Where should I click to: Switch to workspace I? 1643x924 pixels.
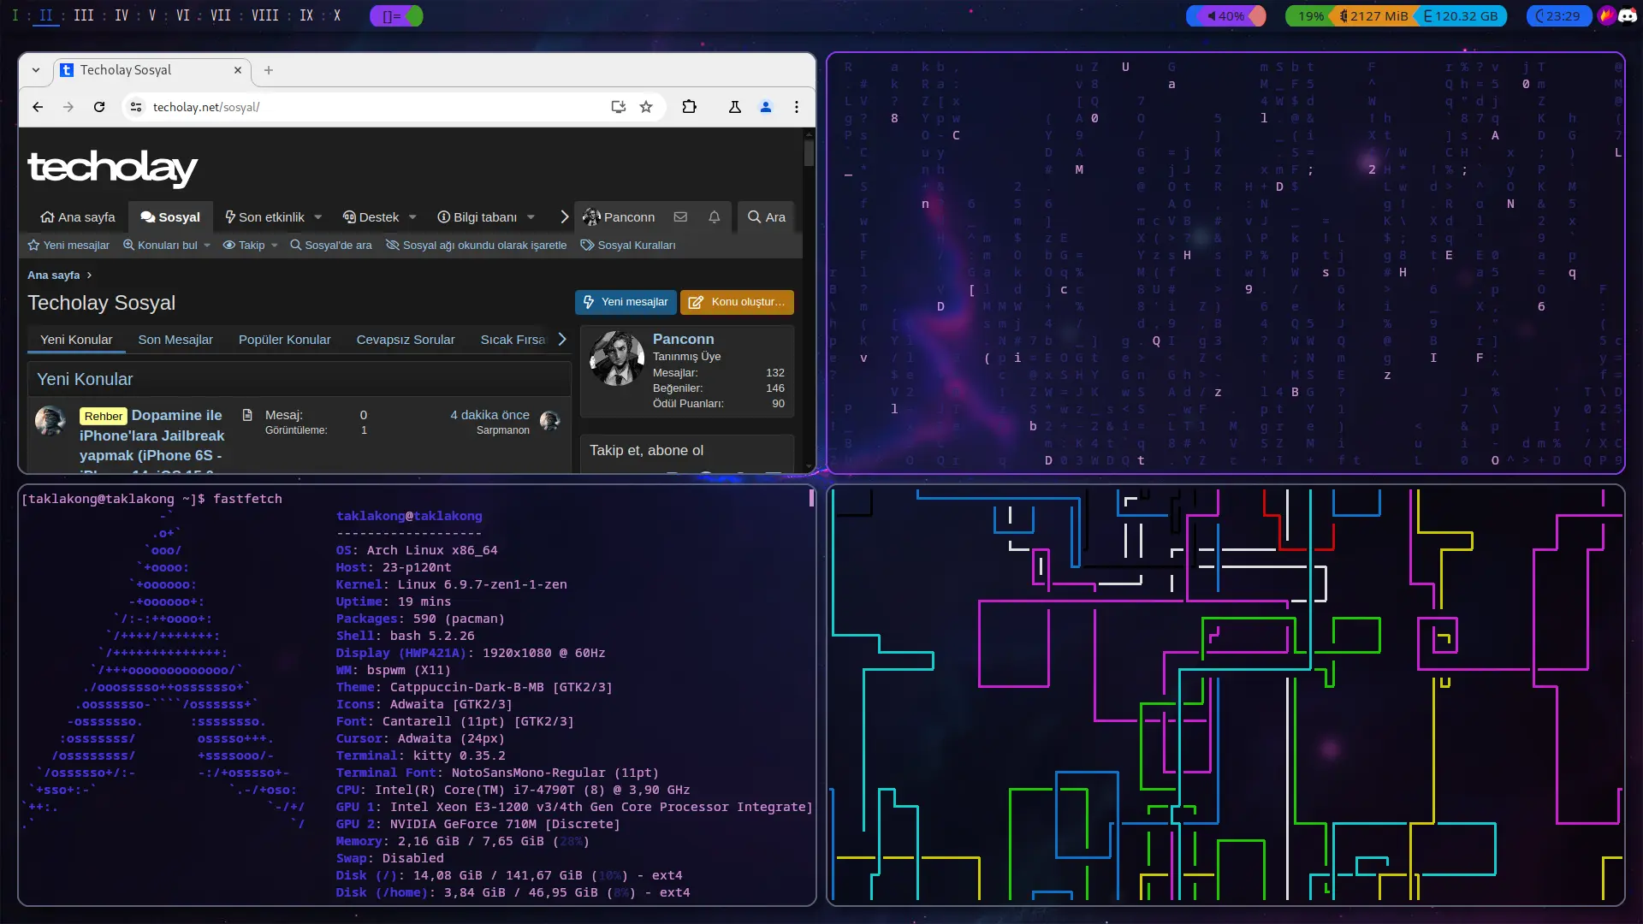(x=15, y=16)
